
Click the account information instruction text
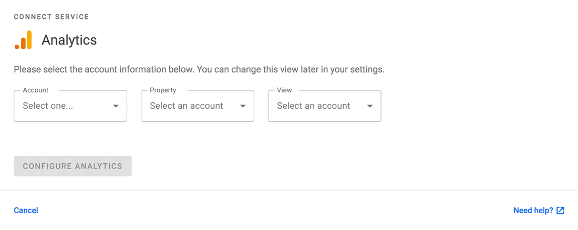coord(199,69)
